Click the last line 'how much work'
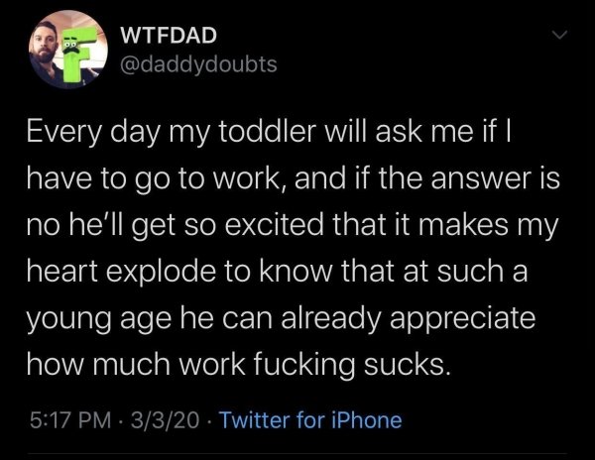This screenshot has height=460, width=595. click(x=240, y=366)
